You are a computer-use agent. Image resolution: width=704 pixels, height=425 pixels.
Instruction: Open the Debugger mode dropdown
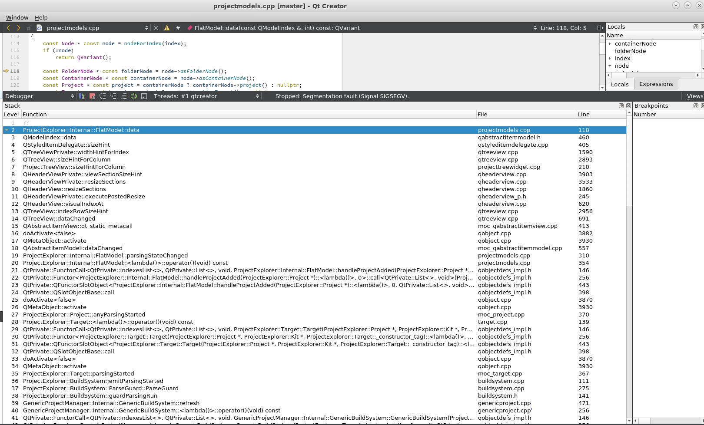pos(39,96)
